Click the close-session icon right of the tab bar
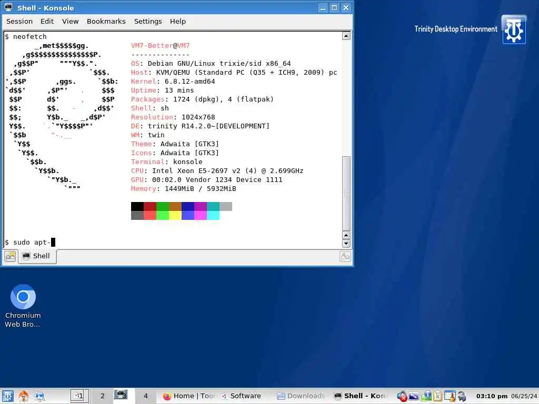The image size is (539, 404). 345,256
